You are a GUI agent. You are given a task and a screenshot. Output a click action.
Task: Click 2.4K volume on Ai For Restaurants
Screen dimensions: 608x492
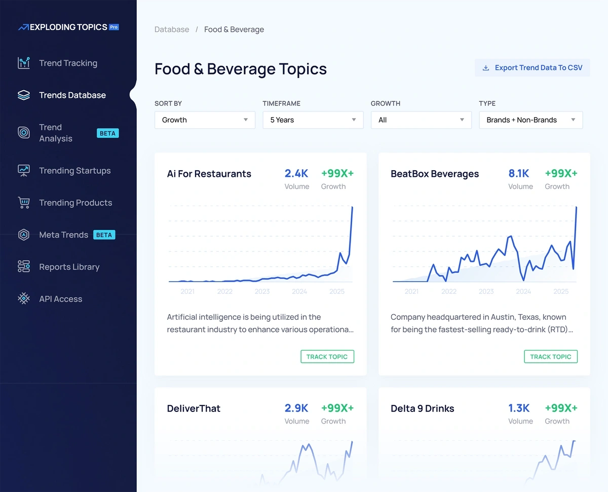pyautogui.click(x=296, y=174)
